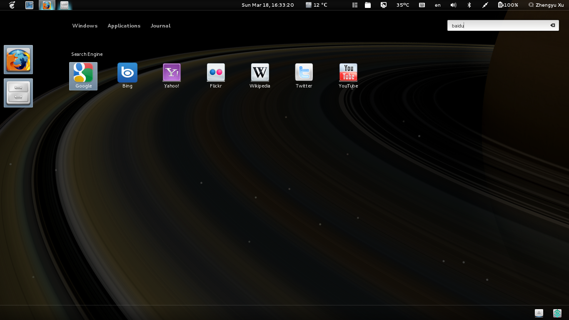Screen dimensions: 569x320
Task: Choose Bing search engine result
Action: (x=127, y=76)
